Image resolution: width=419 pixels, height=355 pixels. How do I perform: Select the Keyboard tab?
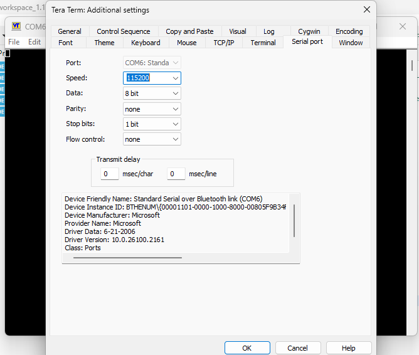coord(146,43)
